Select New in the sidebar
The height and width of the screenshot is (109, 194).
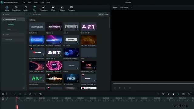pos(9,30)
